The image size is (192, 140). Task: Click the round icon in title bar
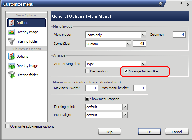click(x=161, y=4)
